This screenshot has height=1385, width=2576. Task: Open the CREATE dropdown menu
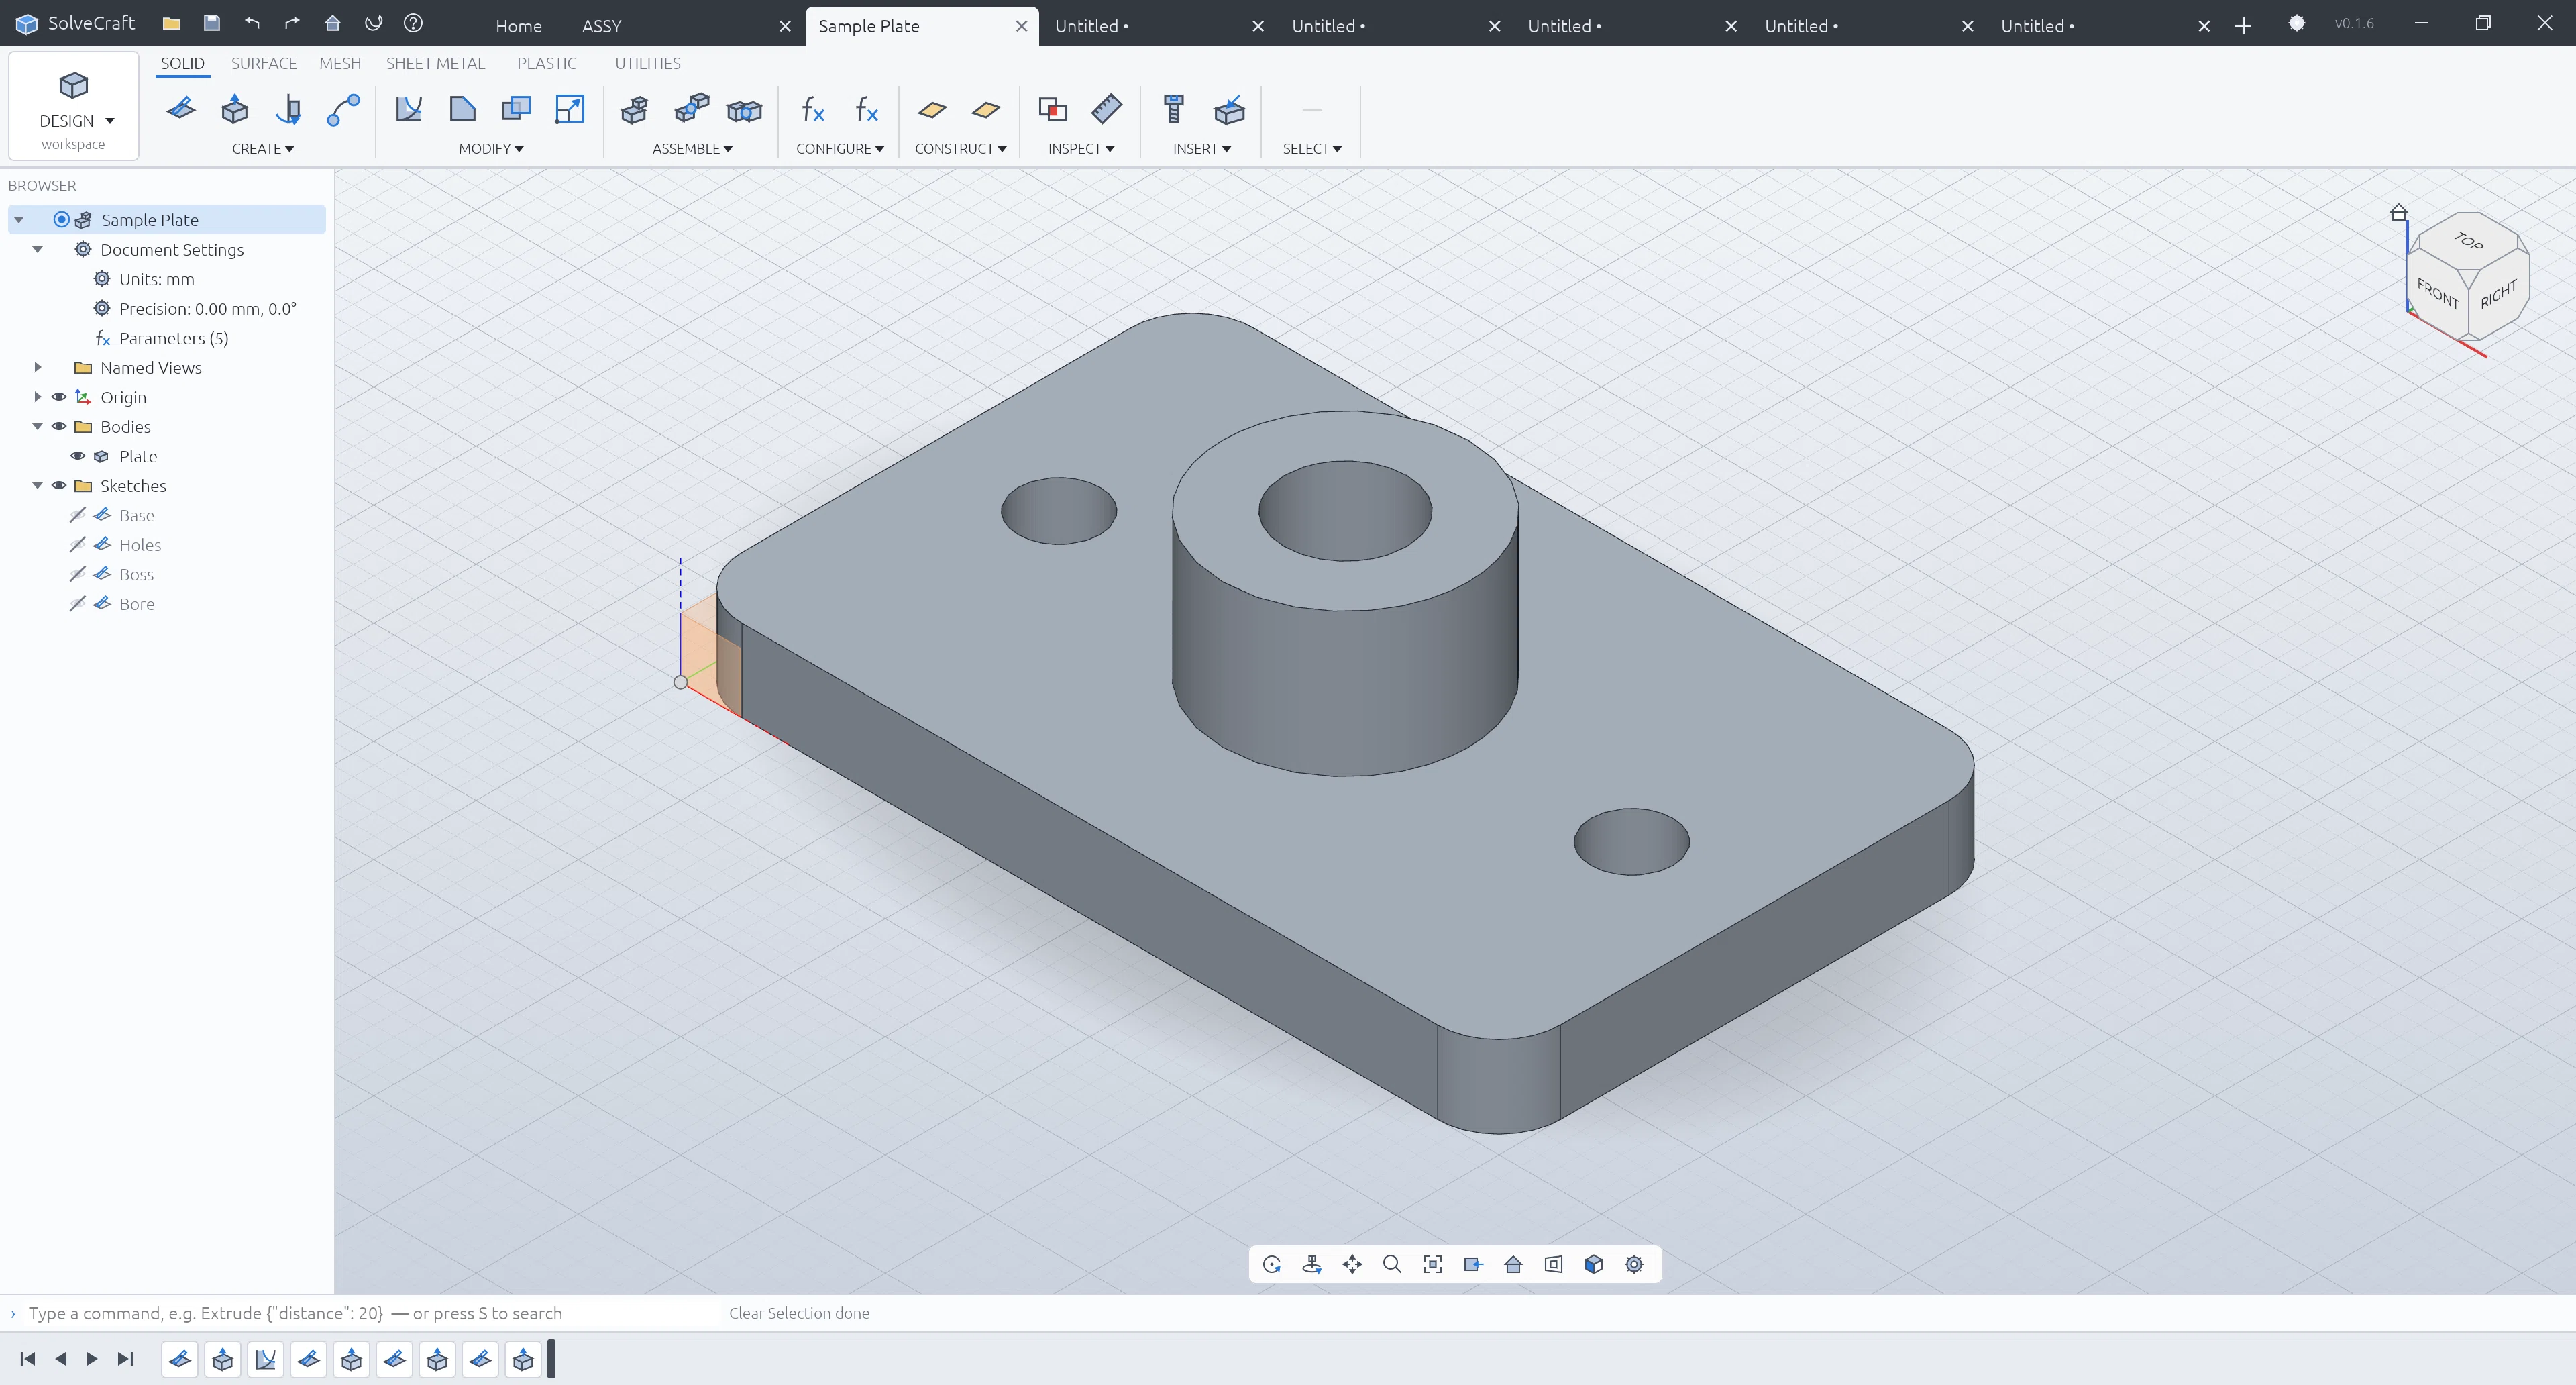262,148
